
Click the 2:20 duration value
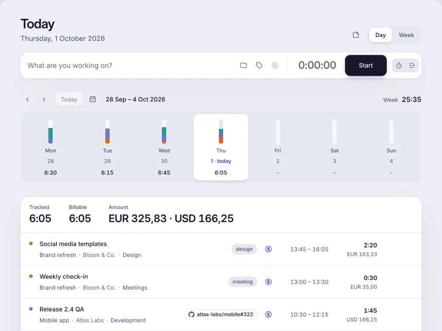point(371,245)
